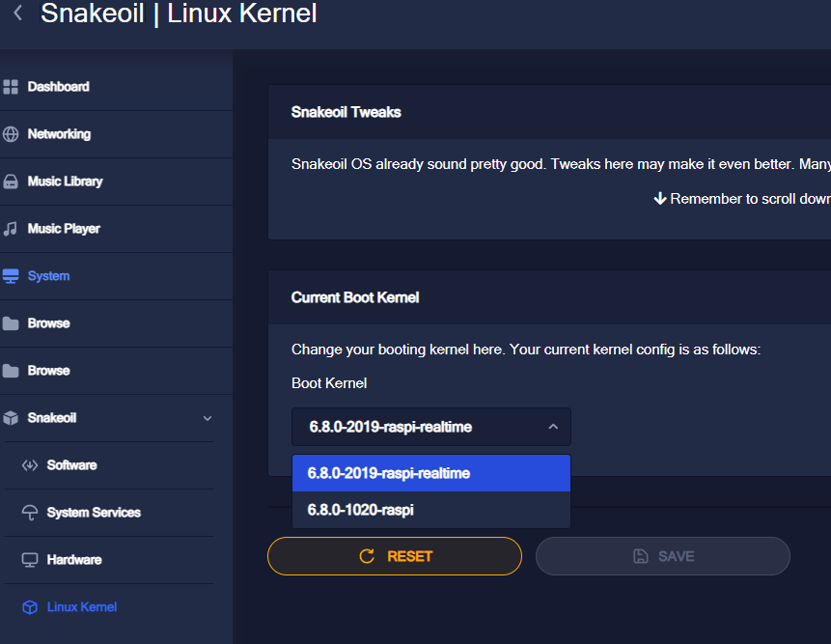This screenshot has width=831, height=644.
Task: Click the System Services umbrella icon
Action: [x=30, y=513]
